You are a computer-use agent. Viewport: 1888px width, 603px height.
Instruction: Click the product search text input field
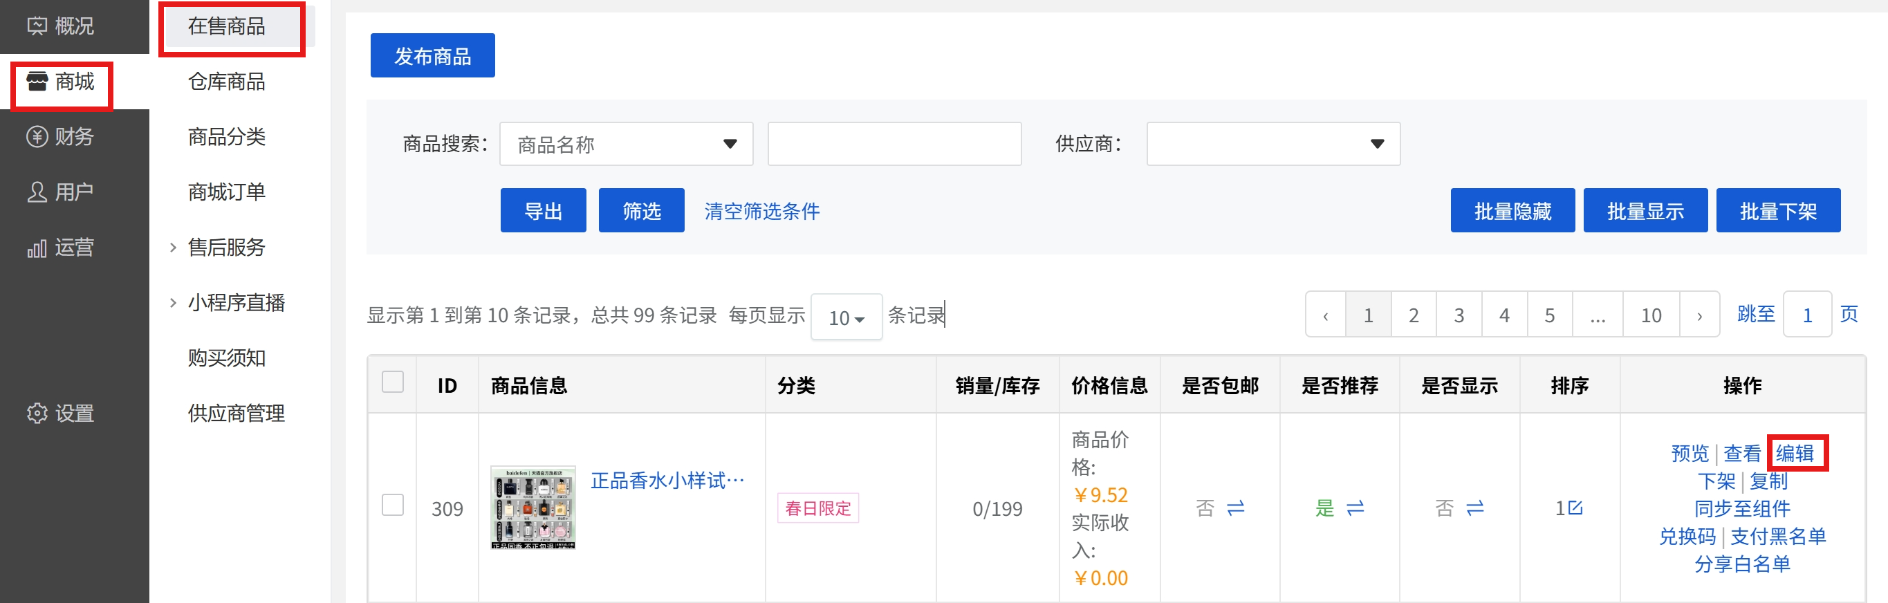(x=894, y=144)
